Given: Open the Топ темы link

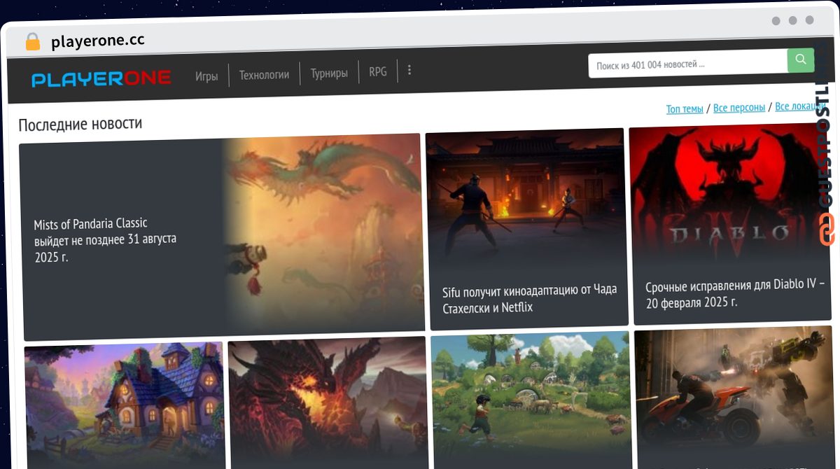Looking at the screenshot, I should [685, 108].
